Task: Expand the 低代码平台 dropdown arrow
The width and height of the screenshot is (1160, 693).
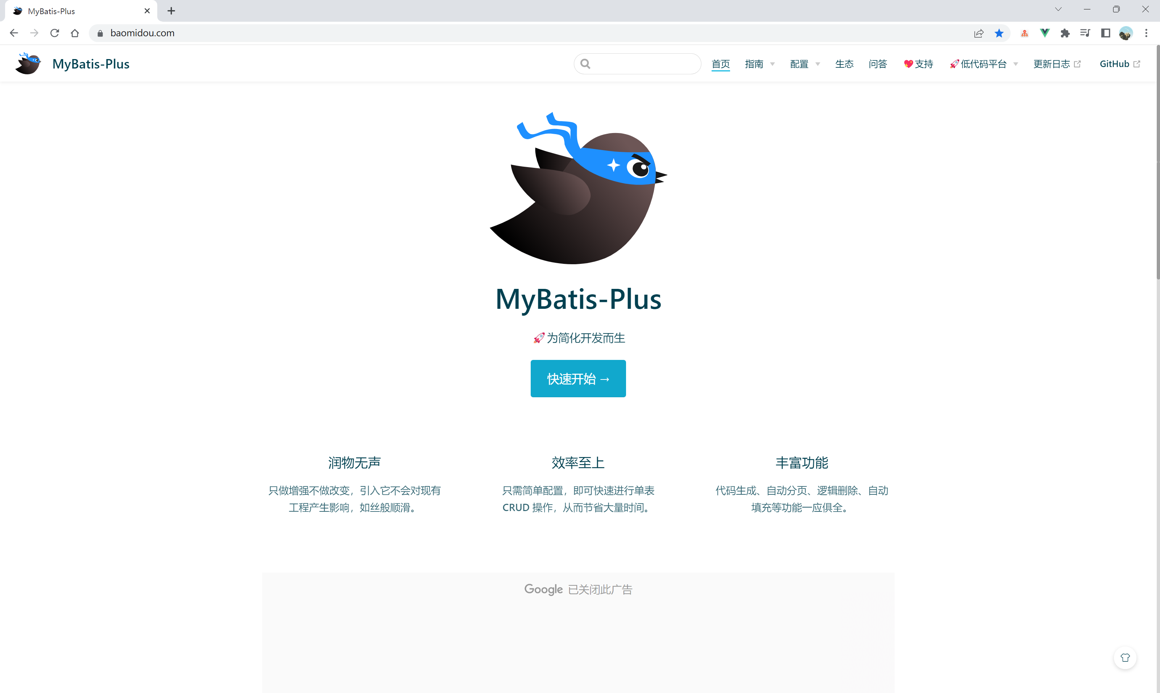Action: (x=1016, y=65)
